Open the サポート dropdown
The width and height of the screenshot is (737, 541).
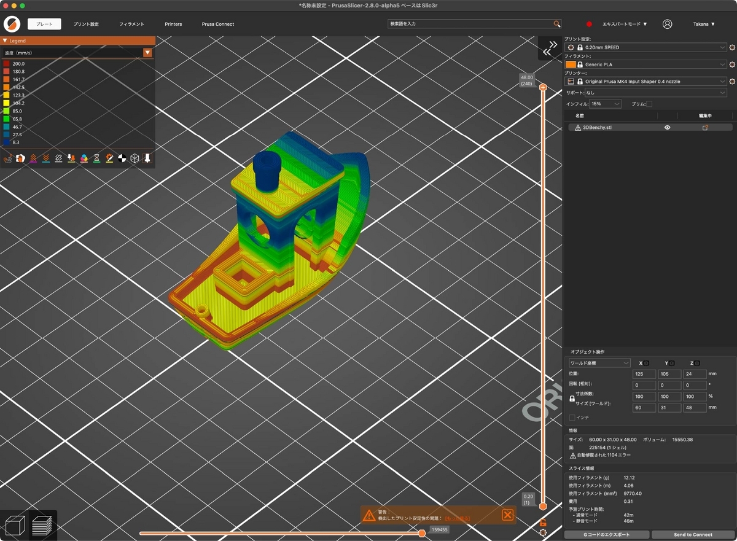point(655,93)
